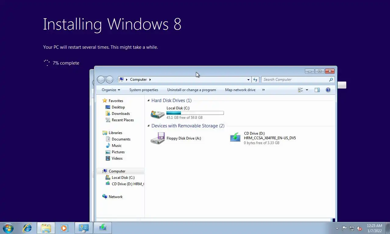The width and height of the screenshot is (390, 234).
Task: Click the Search Computer field
Action: tap(295, 80)
